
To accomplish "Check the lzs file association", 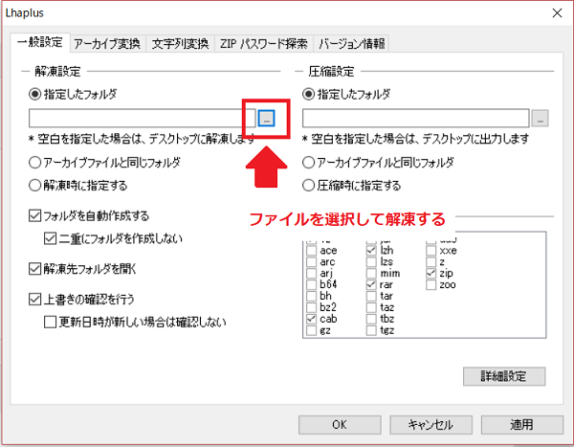I will coord(371,262).
